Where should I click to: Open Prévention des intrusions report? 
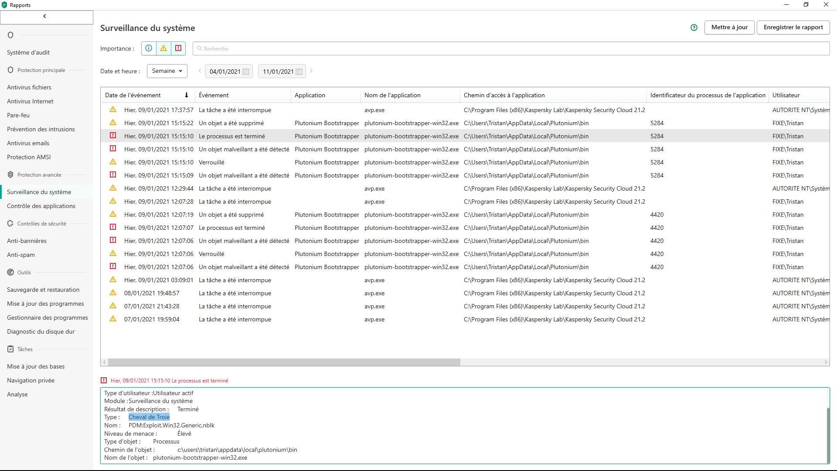pyautogui.click(x=41, y=129)
